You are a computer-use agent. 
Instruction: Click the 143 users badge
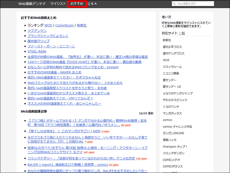[141, 159]
